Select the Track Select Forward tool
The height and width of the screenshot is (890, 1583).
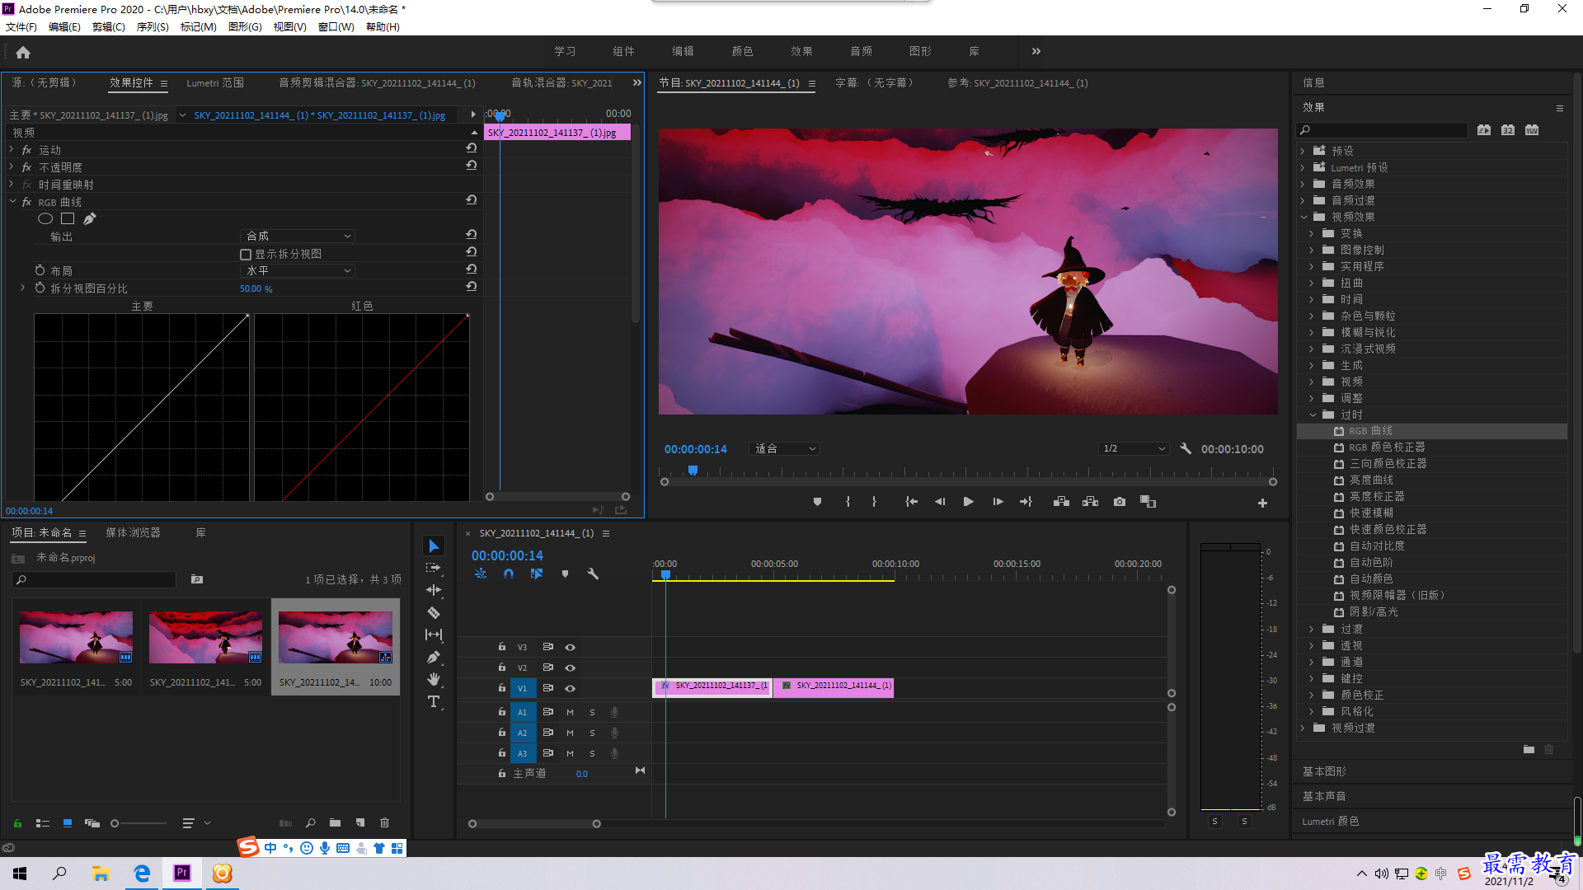coord(434,568)
